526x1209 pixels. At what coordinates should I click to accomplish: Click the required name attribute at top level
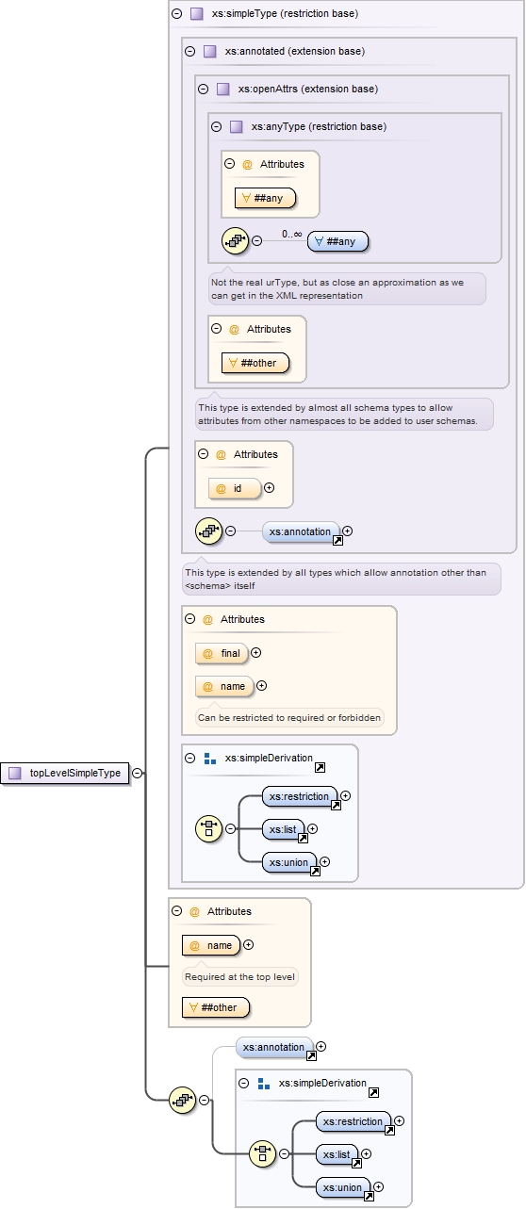(x=212, y=945)
